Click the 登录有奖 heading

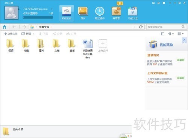pyautogui.click(x=153, y=55)
